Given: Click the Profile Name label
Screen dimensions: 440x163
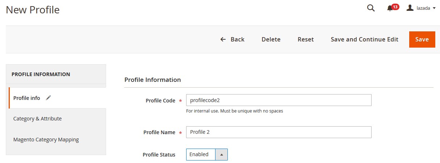Looking at the screenshot, I should click(159, 132).
